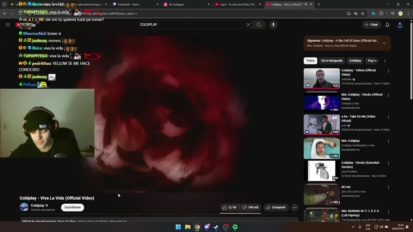
Task: Show more filter chips with right arrow
Action: 385,61
